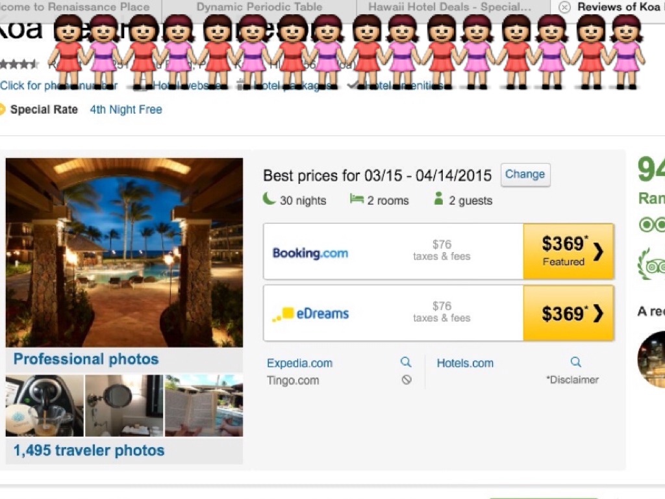Open 1,495 traveler photos
Viewport: 665px width, 499px height.
pyautogui.click(x=88, y=450)
